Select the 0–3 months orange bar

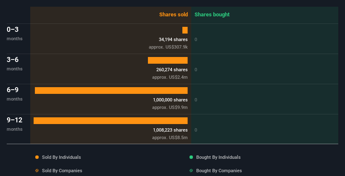(x=185, y=30)
